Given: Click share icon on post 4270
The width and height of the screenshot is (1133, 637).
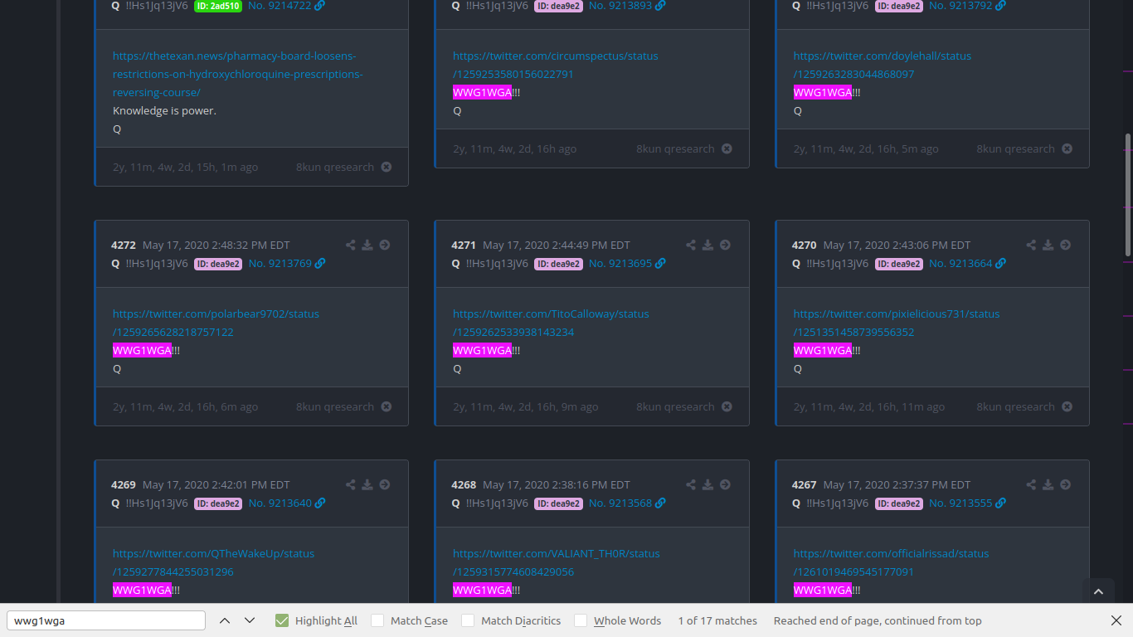Looking at the screenshot, I should [x=1031, y=245].
